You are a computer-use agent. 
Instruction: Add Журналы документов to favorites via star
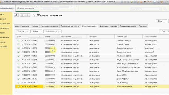[x=34, y=15]
